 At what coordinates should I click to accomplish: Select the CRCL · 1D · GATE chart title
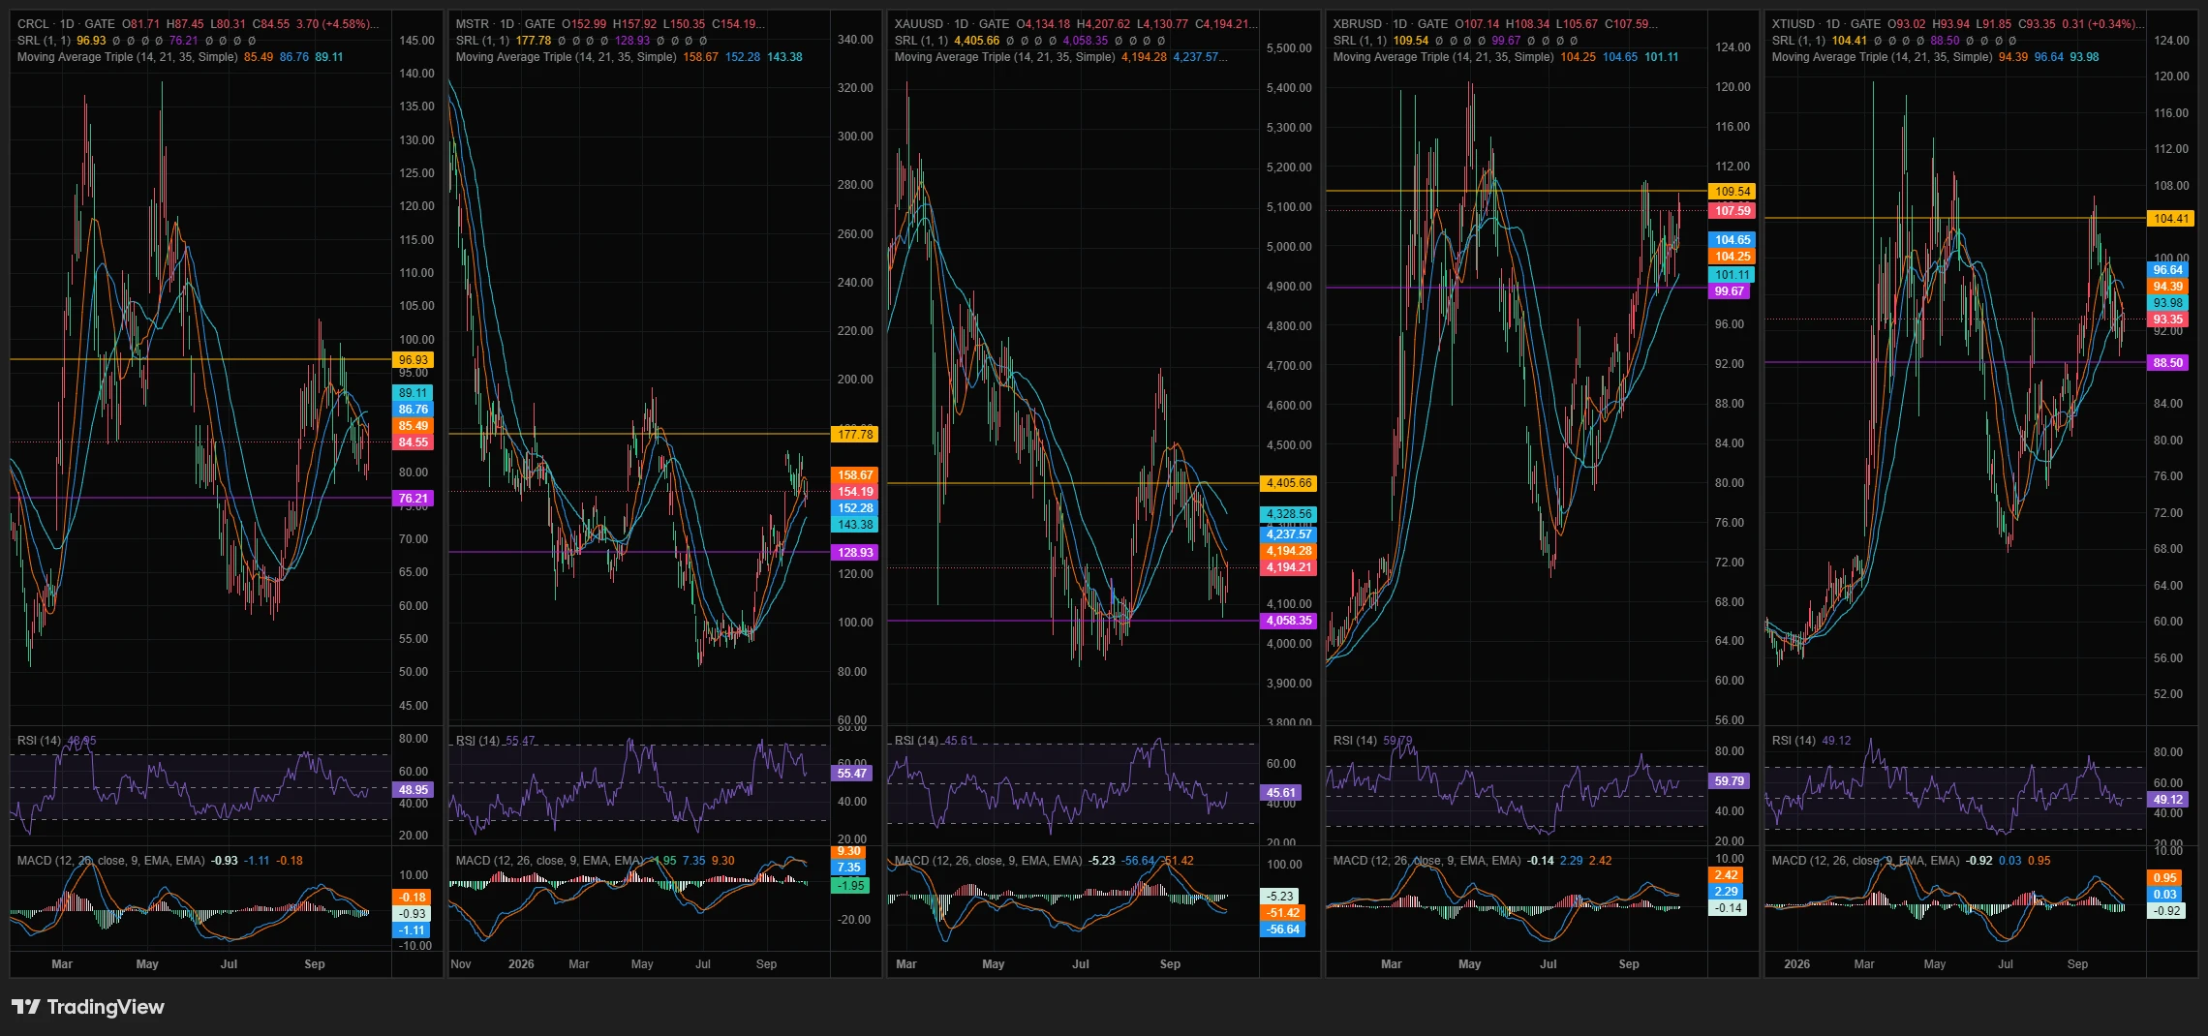coord(66,24)
